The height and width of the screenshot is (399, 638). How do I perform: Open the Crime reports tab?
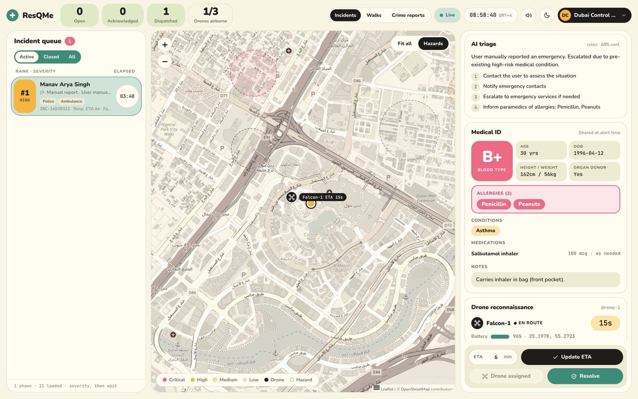pos(408,15)
